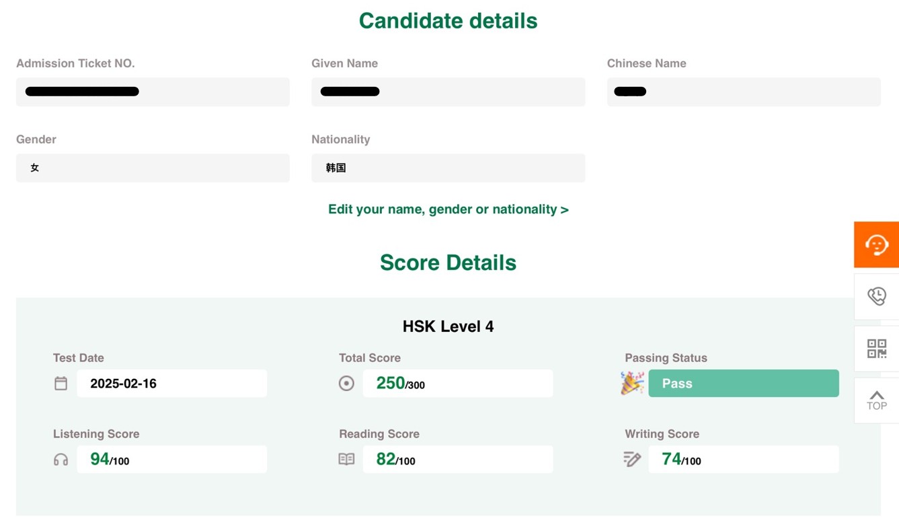Image resolution: width=899 pixels, height=525 pixels.
Task: Click the party popper icon near Pass
Action: (x=632, y=383)
